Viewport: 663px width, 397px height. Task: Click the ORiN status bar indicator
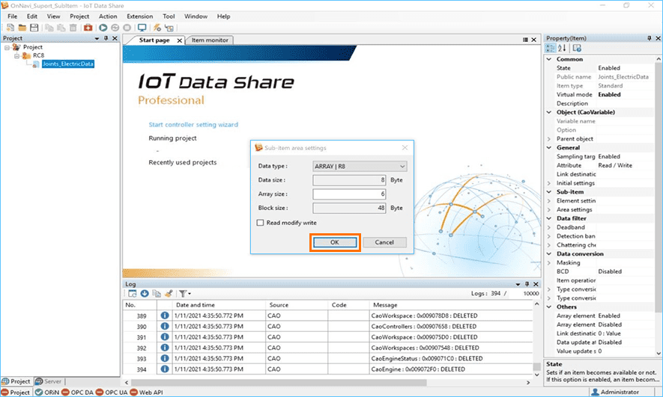(47, 393)
